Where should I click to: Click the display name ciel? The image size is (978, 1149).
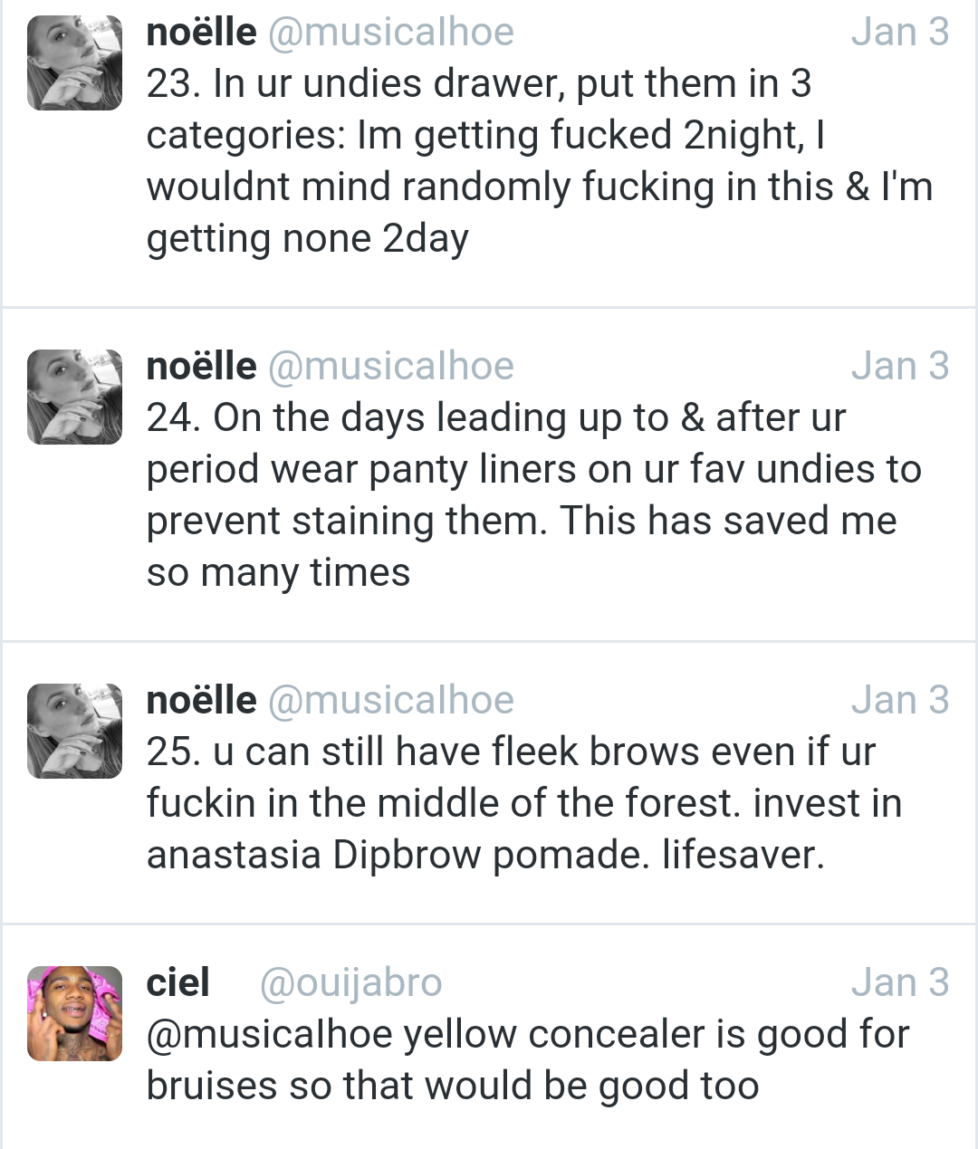pos(178,983)
